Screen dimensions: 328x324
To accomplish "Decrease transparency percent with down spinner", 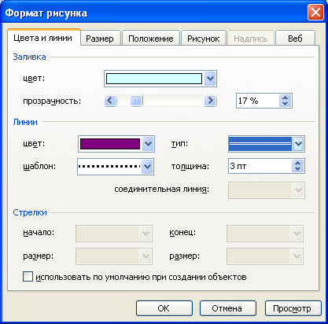I will pyautogui.click(x=285, y=104).
